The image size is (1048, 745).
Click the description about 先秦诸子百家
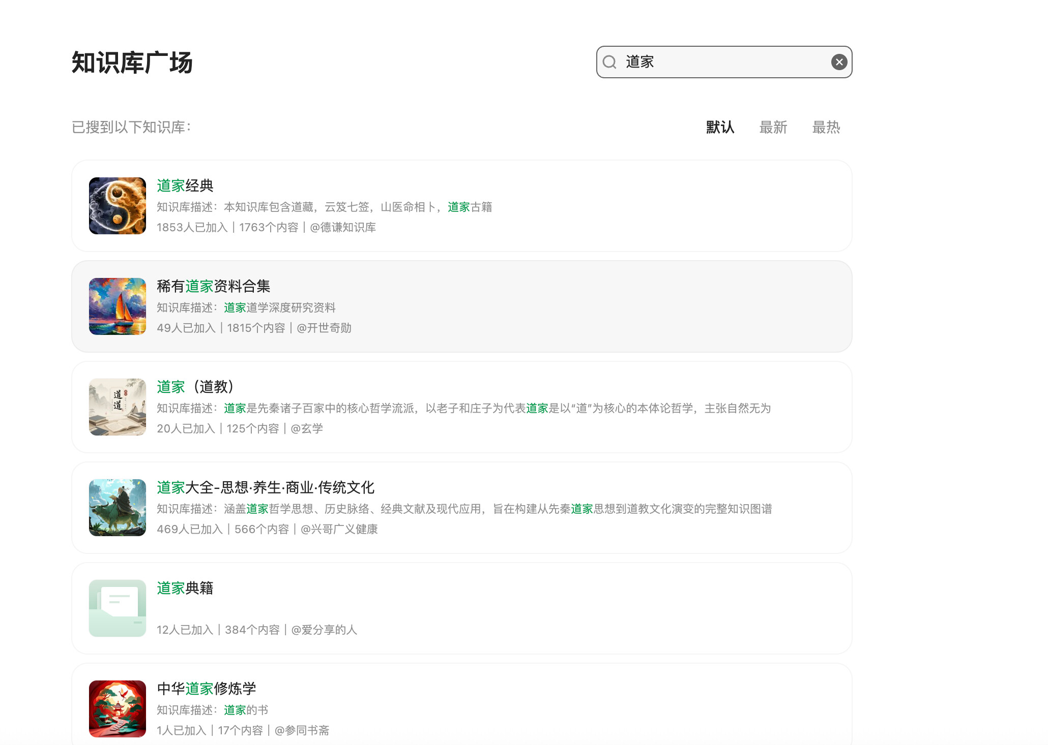click(464, 408)
